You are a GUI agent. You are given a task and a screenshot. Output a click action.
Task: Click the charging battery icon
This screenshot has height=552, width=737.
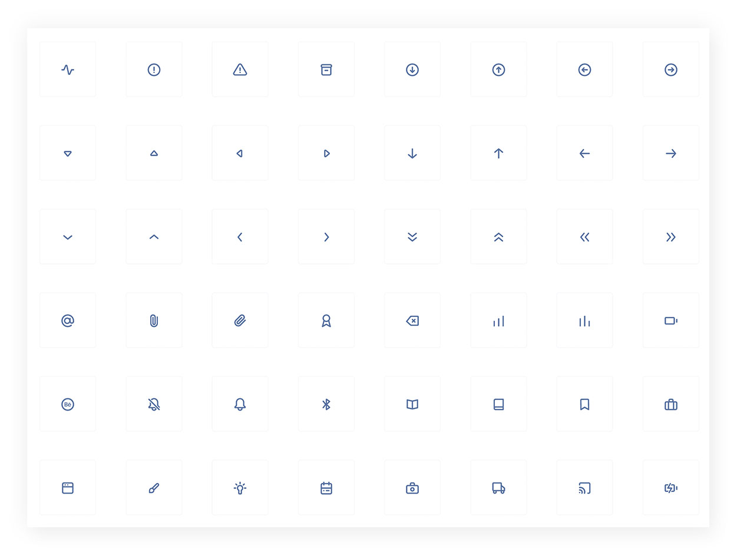[670, 488]
